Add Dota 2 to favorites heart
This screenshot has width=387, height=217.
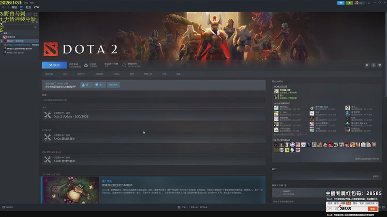point(380,65)
